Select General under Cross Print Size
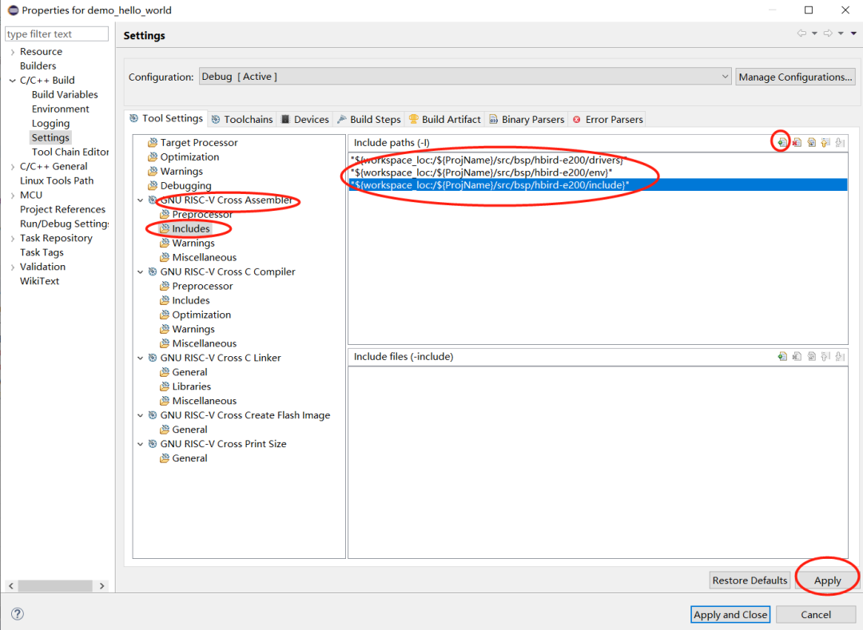Viewport: 863px width, 630px height. 189,458
